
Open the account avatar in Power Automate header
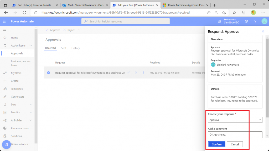pyautogui.click(x=264, y=21)
